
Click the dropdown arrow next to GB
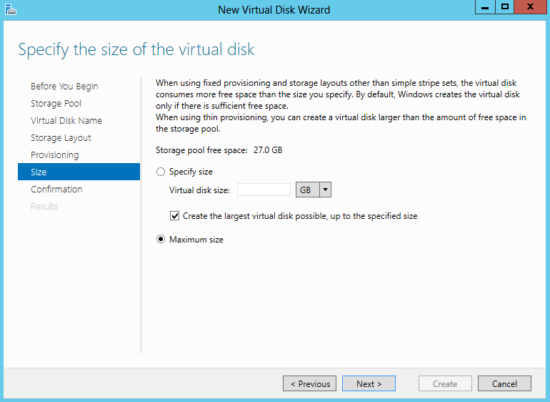click(x=325, y=190)
